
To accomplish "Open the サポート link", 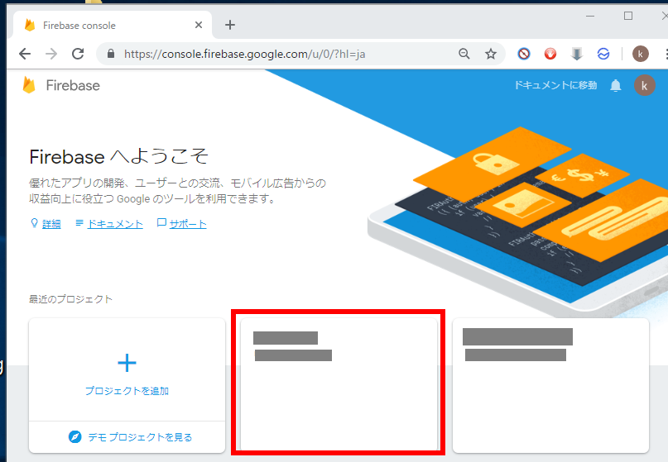I will pyautogui.click(x=188, y=224).
